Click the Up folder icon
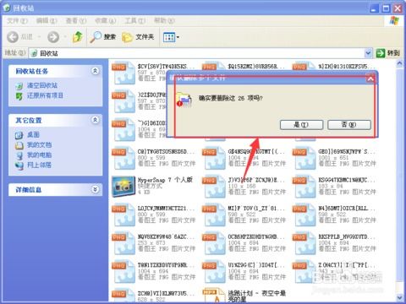Viewport: 406px width, 304px height. click(78, 37)
